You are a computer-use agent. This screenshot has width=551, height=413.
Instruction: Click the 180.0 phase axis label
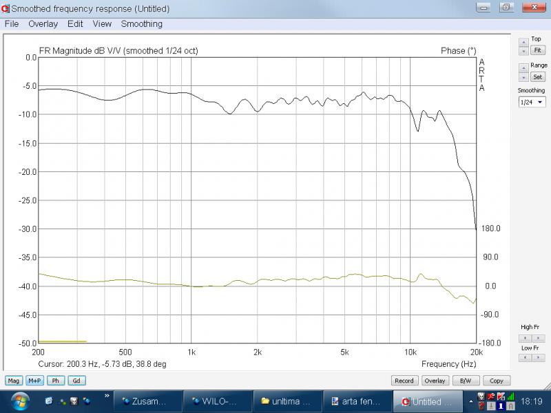coord(490,229)
